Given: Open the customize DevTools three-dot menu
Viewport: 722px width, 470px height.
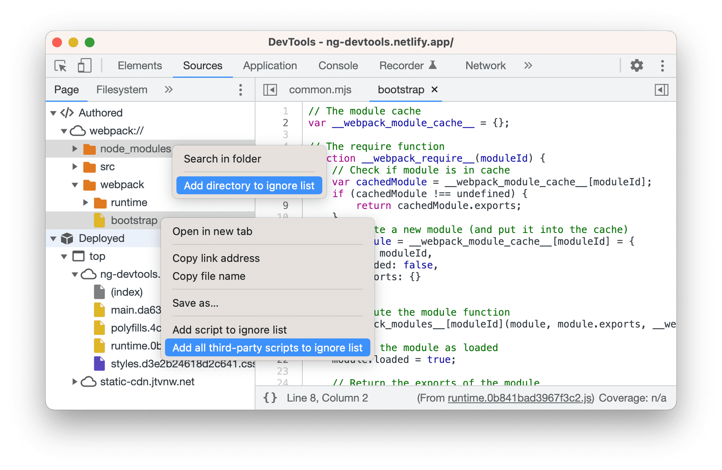Looking at the screenshot, I should click(663, 66).
